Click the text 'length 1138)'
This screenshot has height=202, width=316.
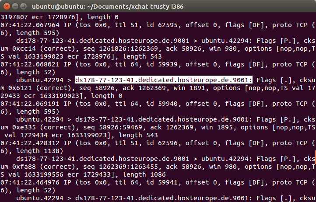tap(40, 151)
